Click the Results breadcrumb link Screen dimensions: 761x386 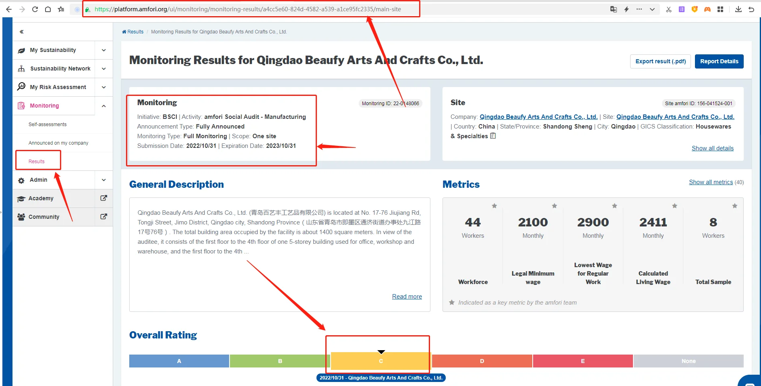pos(133,32)
